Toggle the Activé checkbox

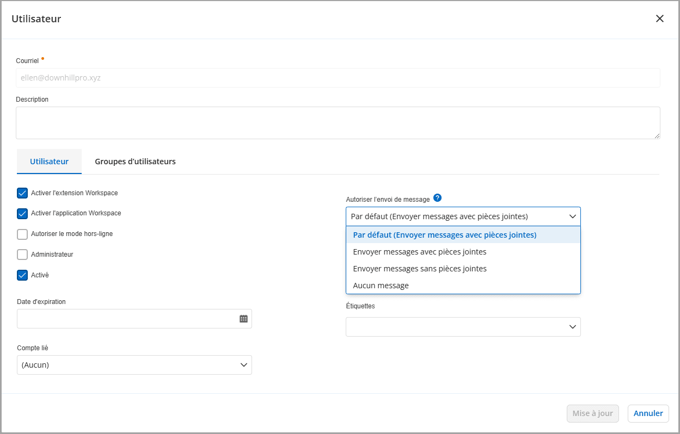point(22,275)
